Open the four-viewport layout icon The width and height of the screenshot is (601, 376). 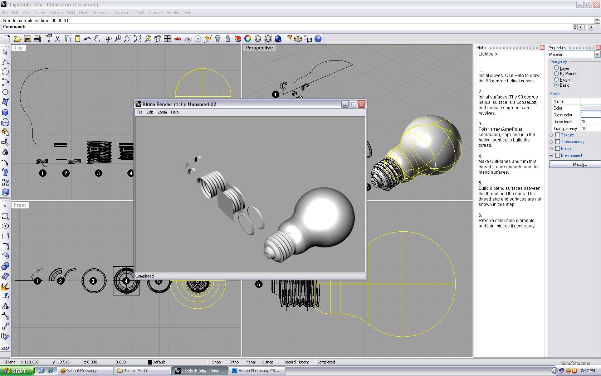pyautogui.click(x=167, y=39)
